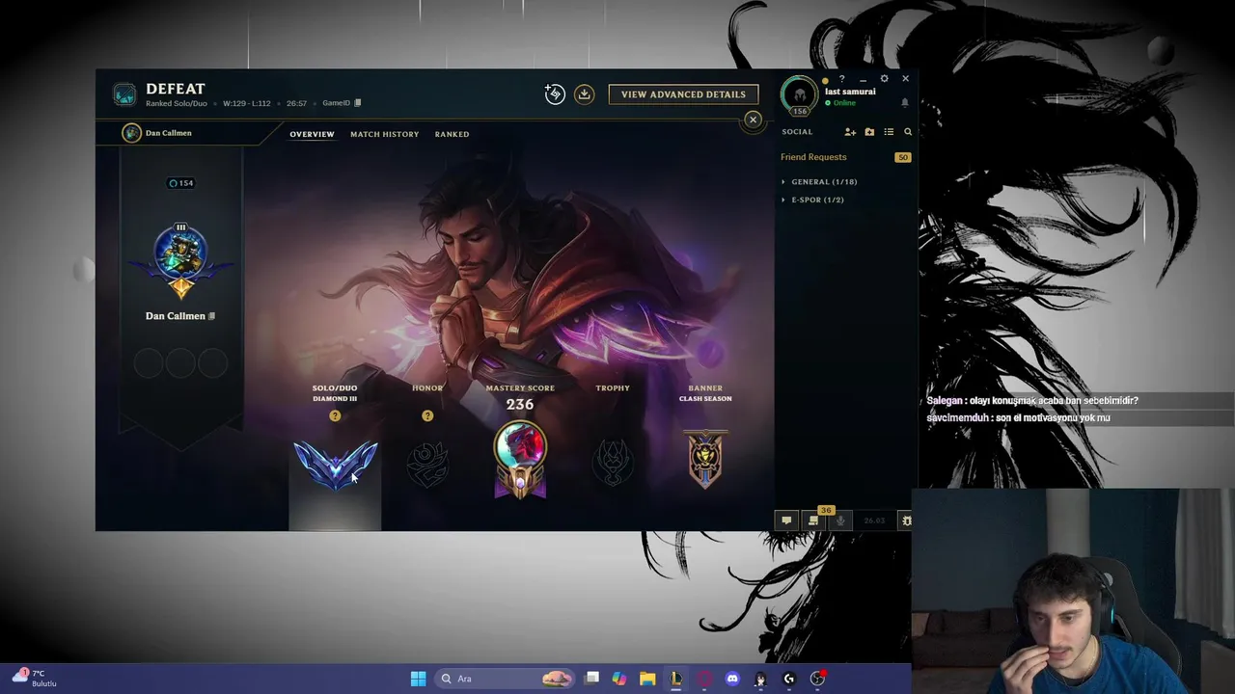Screen dimensions: 1235x694
Task: Click View Advanced Details button
Action: [x=683, y=94]
